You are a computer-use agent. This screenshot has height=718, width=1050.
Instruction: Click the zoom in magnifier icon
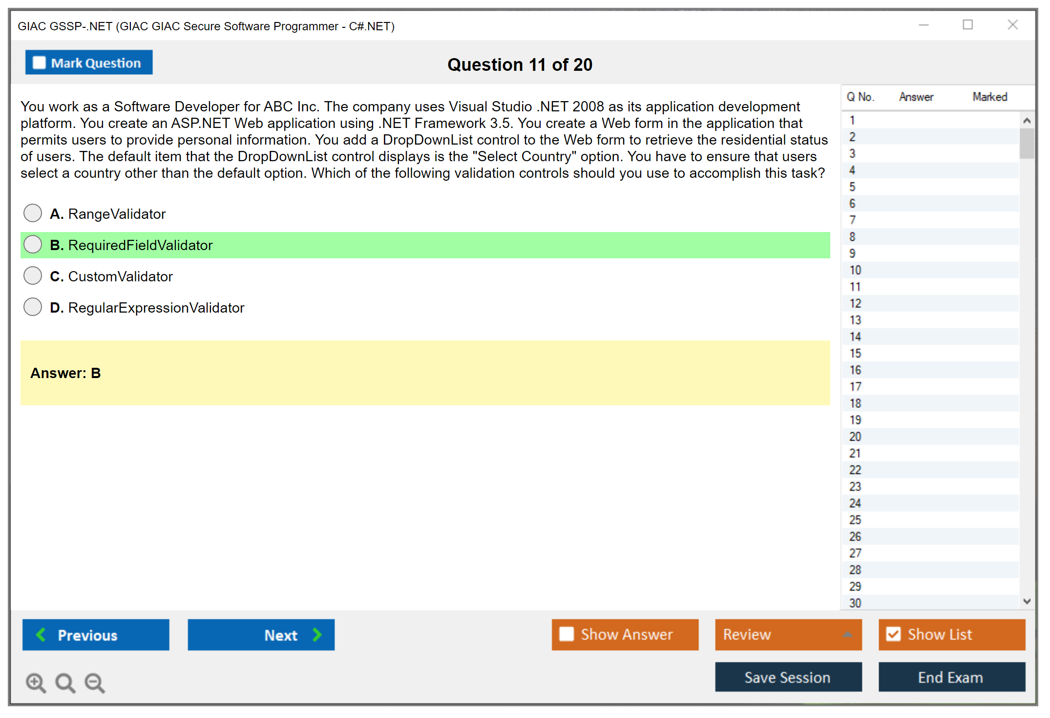click(36, 682)
